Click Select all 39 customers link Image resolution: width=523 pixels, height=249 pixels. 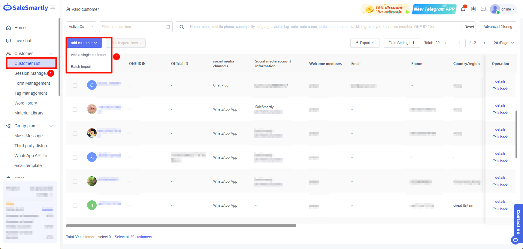133,237
